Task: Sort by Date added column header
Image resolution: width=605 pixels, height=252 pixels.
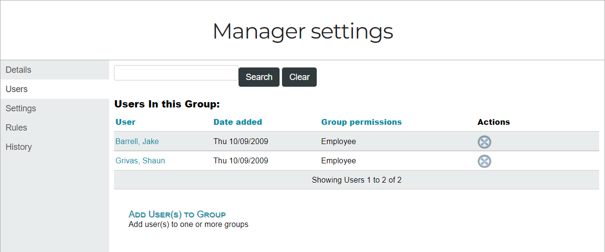Action: pyautogui.click(x=238, y=122)
